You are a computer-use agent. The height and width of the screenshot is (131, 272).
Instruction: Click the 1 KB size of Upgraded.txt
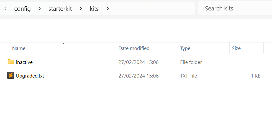(256, 76)
